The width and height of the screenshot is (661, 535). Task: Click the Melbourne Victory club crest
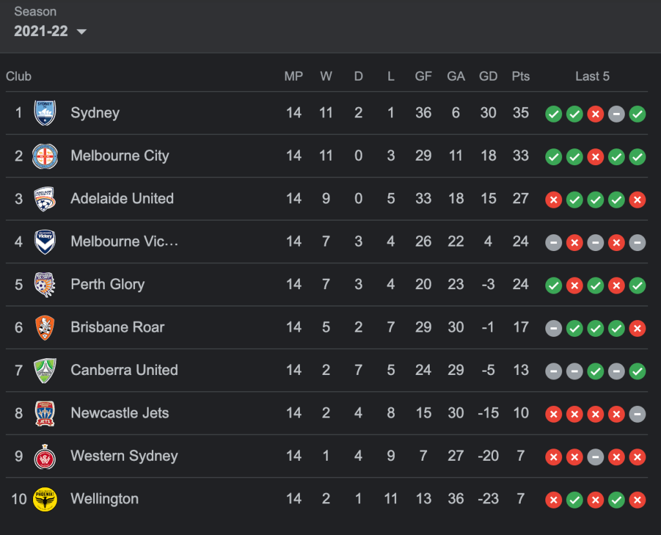[x=45, y=242]
